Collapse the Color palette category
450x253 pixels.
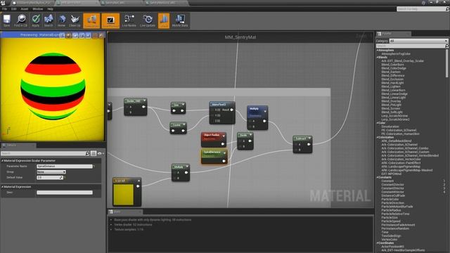pos(378,123)
